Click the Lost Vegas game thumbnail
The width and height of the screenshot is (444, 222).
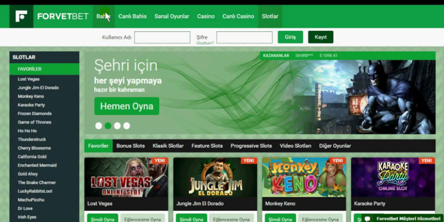(x=127, y=178)
